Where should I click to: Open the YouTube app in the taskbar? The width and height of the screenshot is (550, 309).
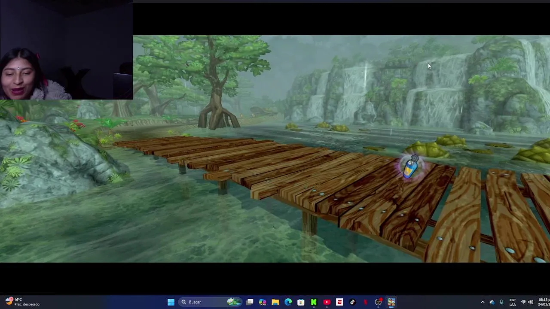coord(327,302)
